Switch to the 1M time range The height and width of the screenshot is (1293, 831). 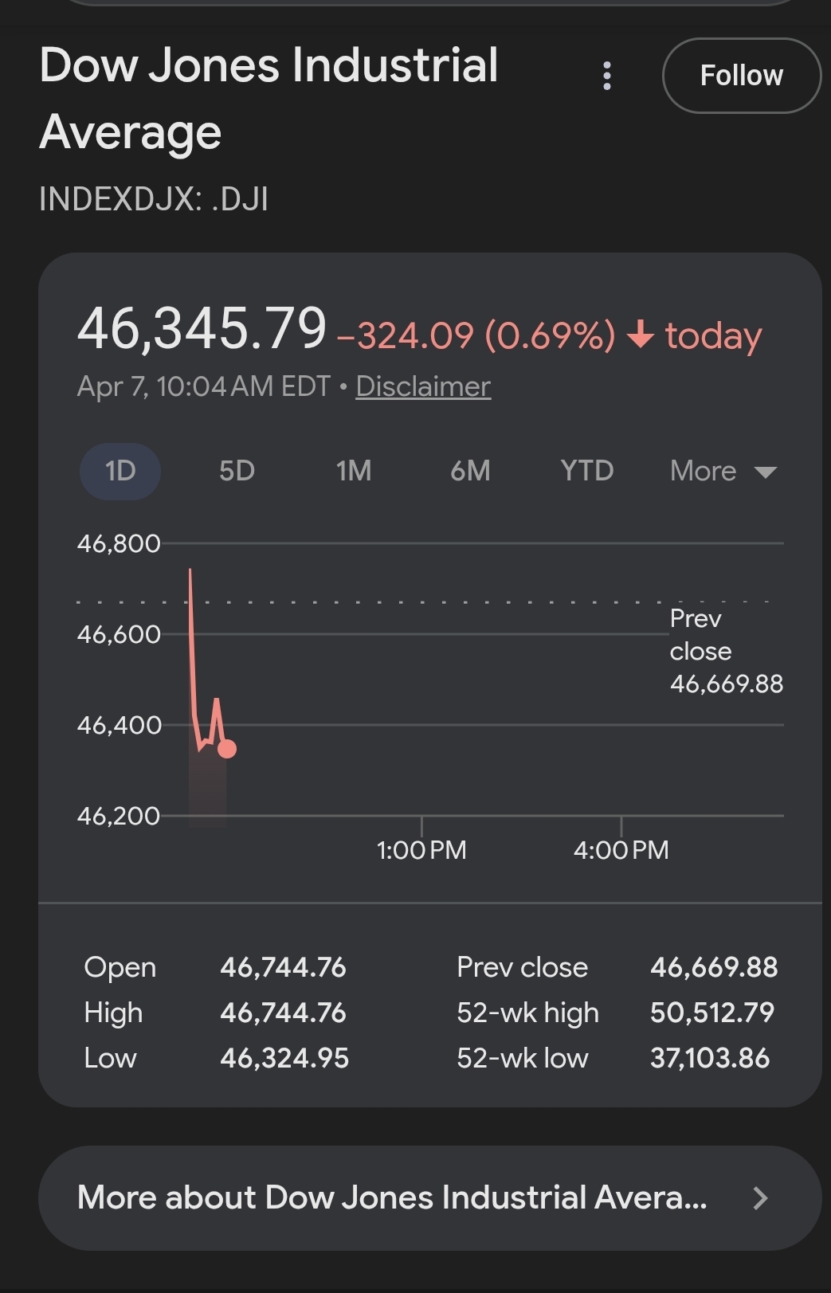pyautogui.click(x=353, y=471)
